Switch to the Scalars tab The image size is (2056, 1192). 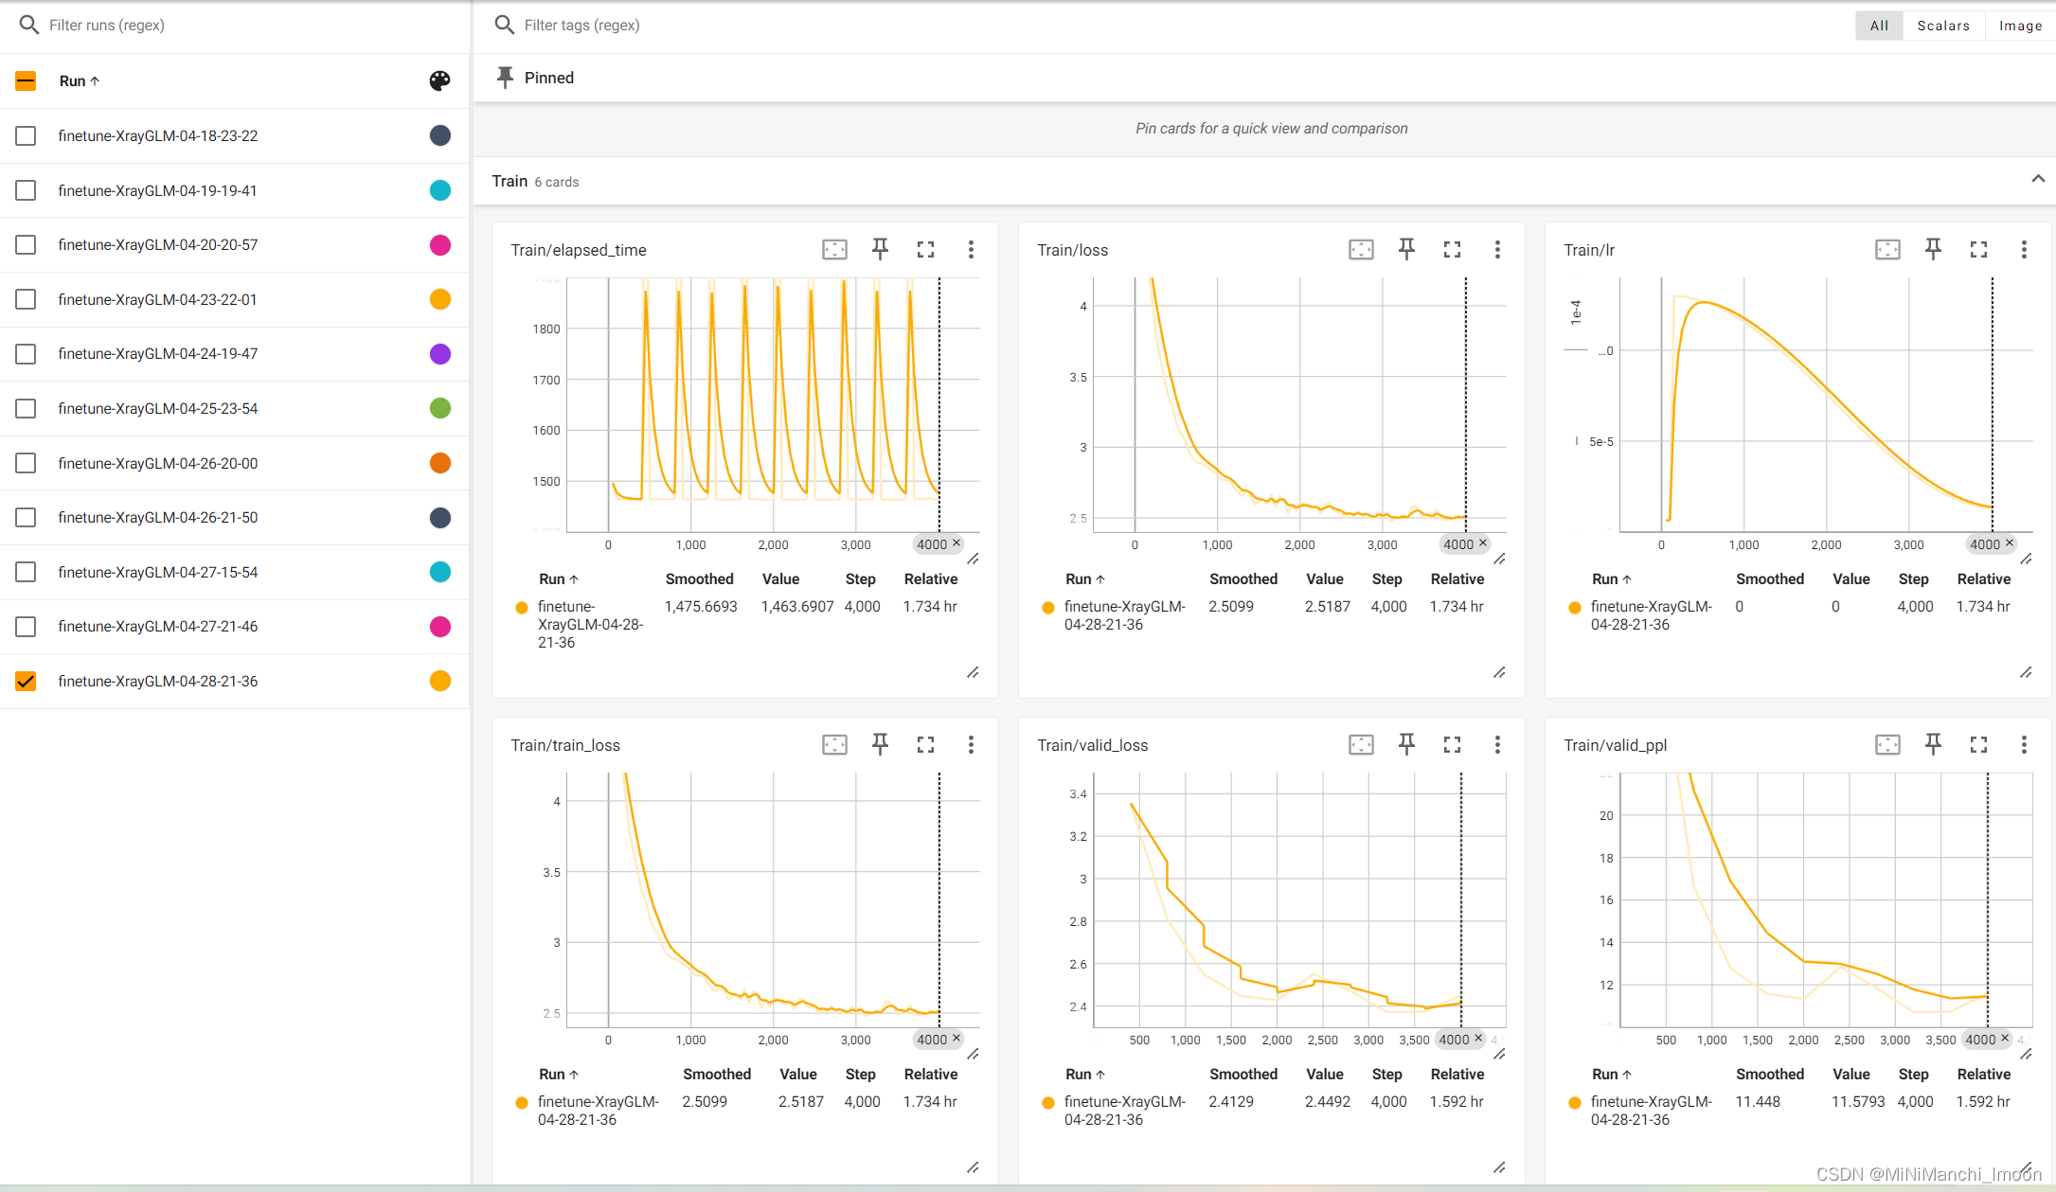click(1942, 26)
